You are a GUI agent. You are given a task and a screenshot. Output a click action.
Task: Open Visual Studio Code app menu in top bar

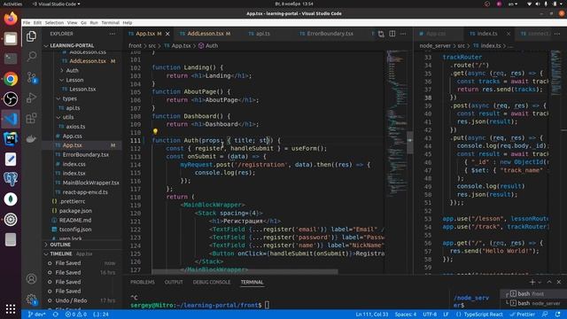pos(57,4)
